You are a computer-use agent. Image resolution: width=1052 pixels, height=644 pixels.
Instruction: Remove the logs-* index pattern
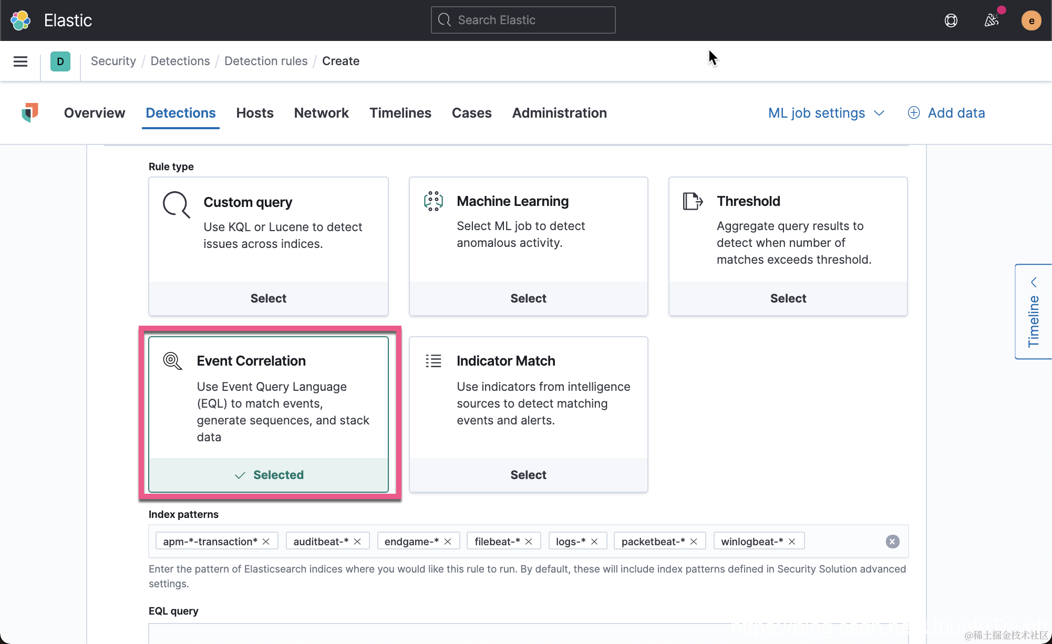tap(594, 542)
